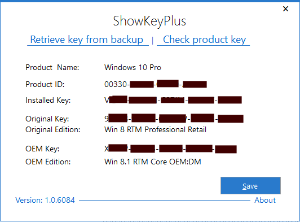300x222 pixels.
Task: Click the OEM Edition label
Action: pos(48,162)
